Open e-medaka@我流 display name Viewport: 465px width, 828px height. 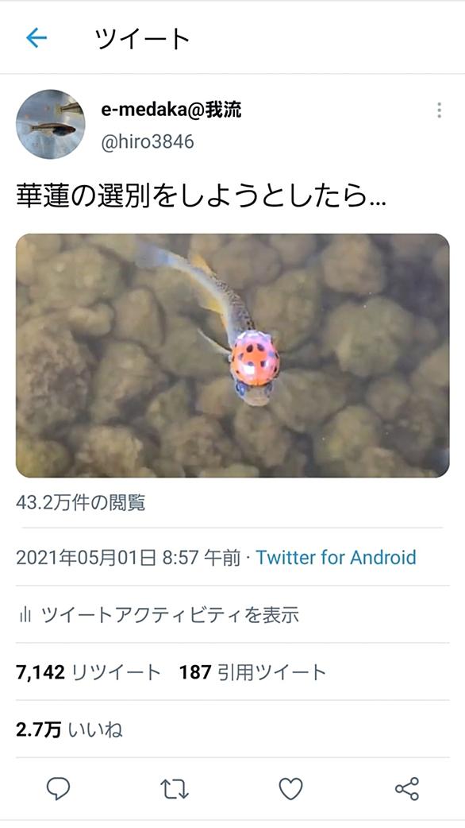click(x=171, y=110)
